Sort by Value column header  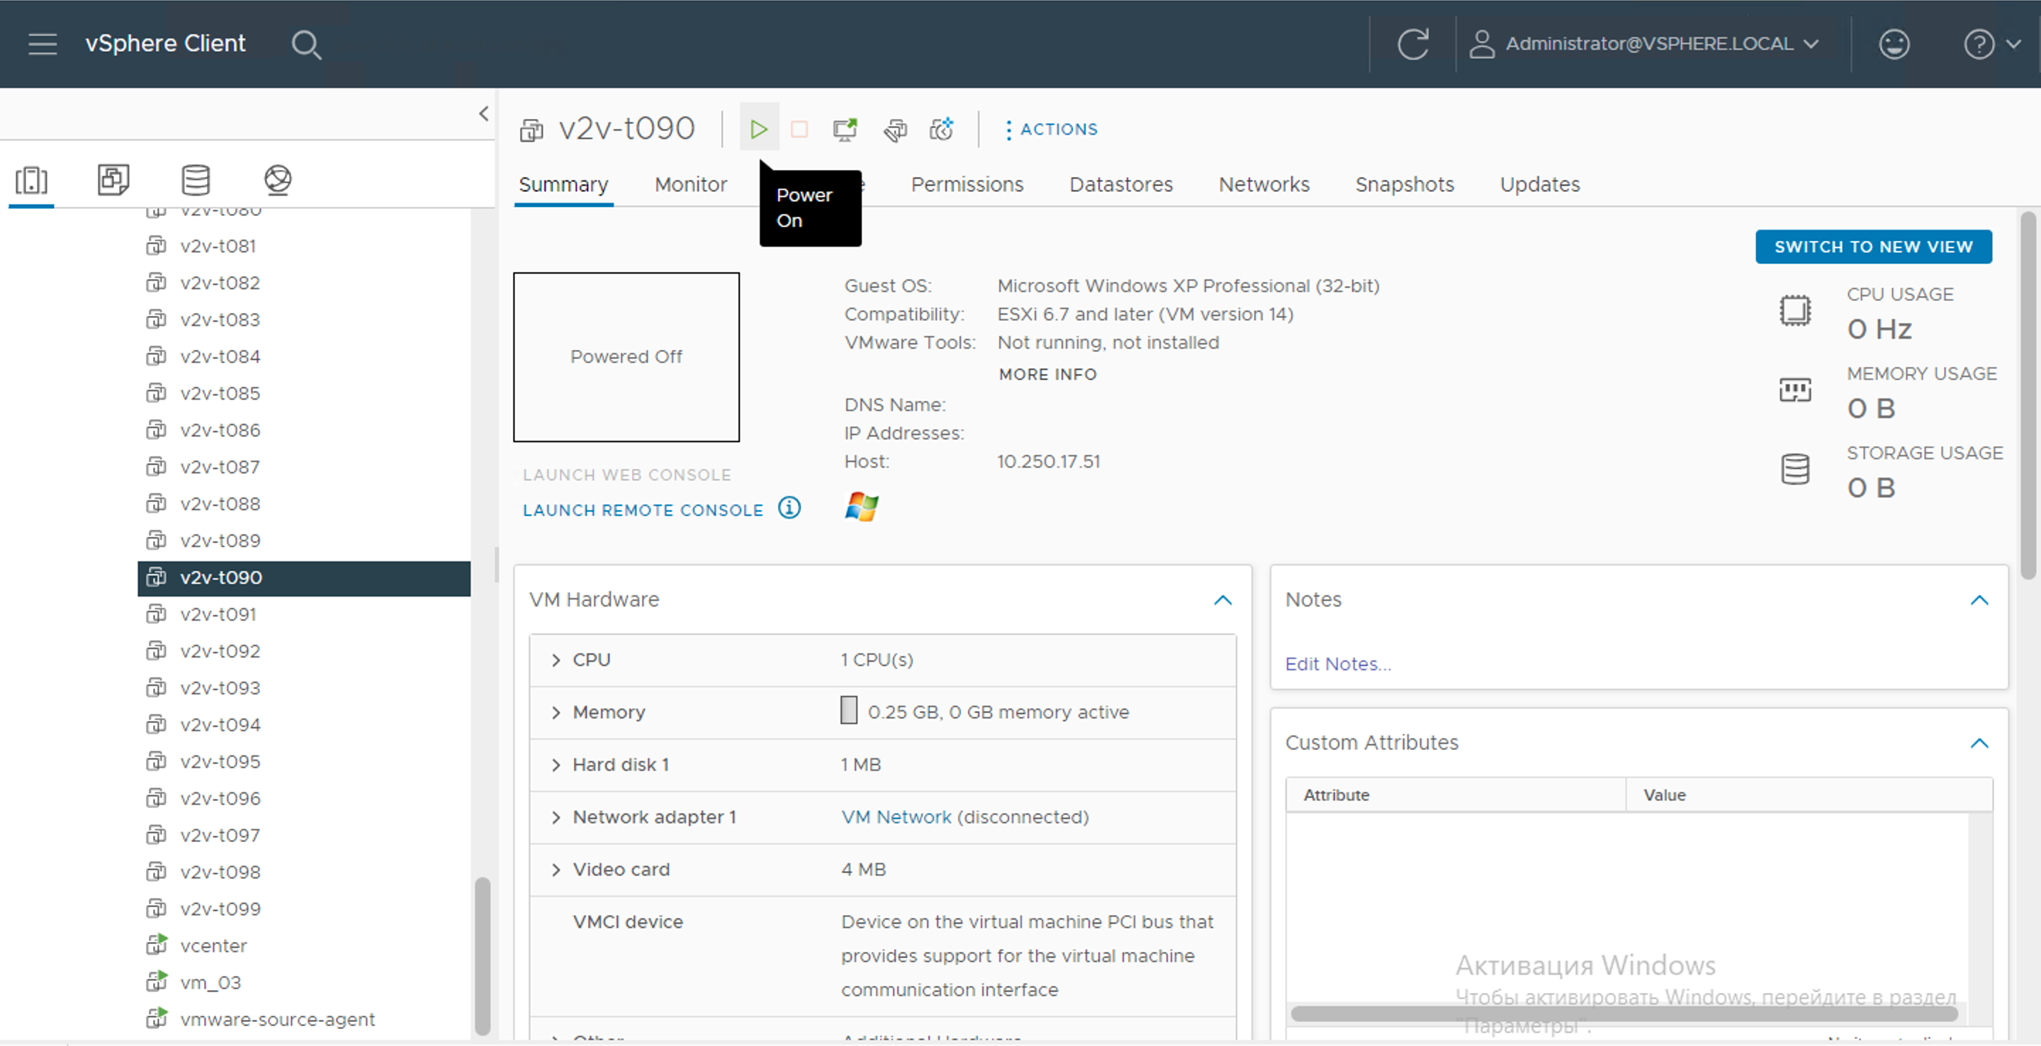pos(1809,795)
